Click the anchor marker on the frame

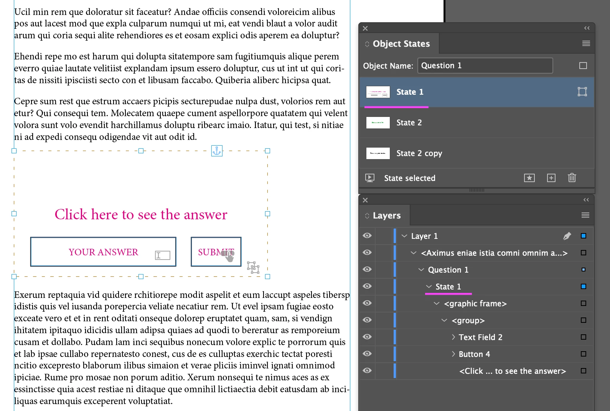point(217,151)
